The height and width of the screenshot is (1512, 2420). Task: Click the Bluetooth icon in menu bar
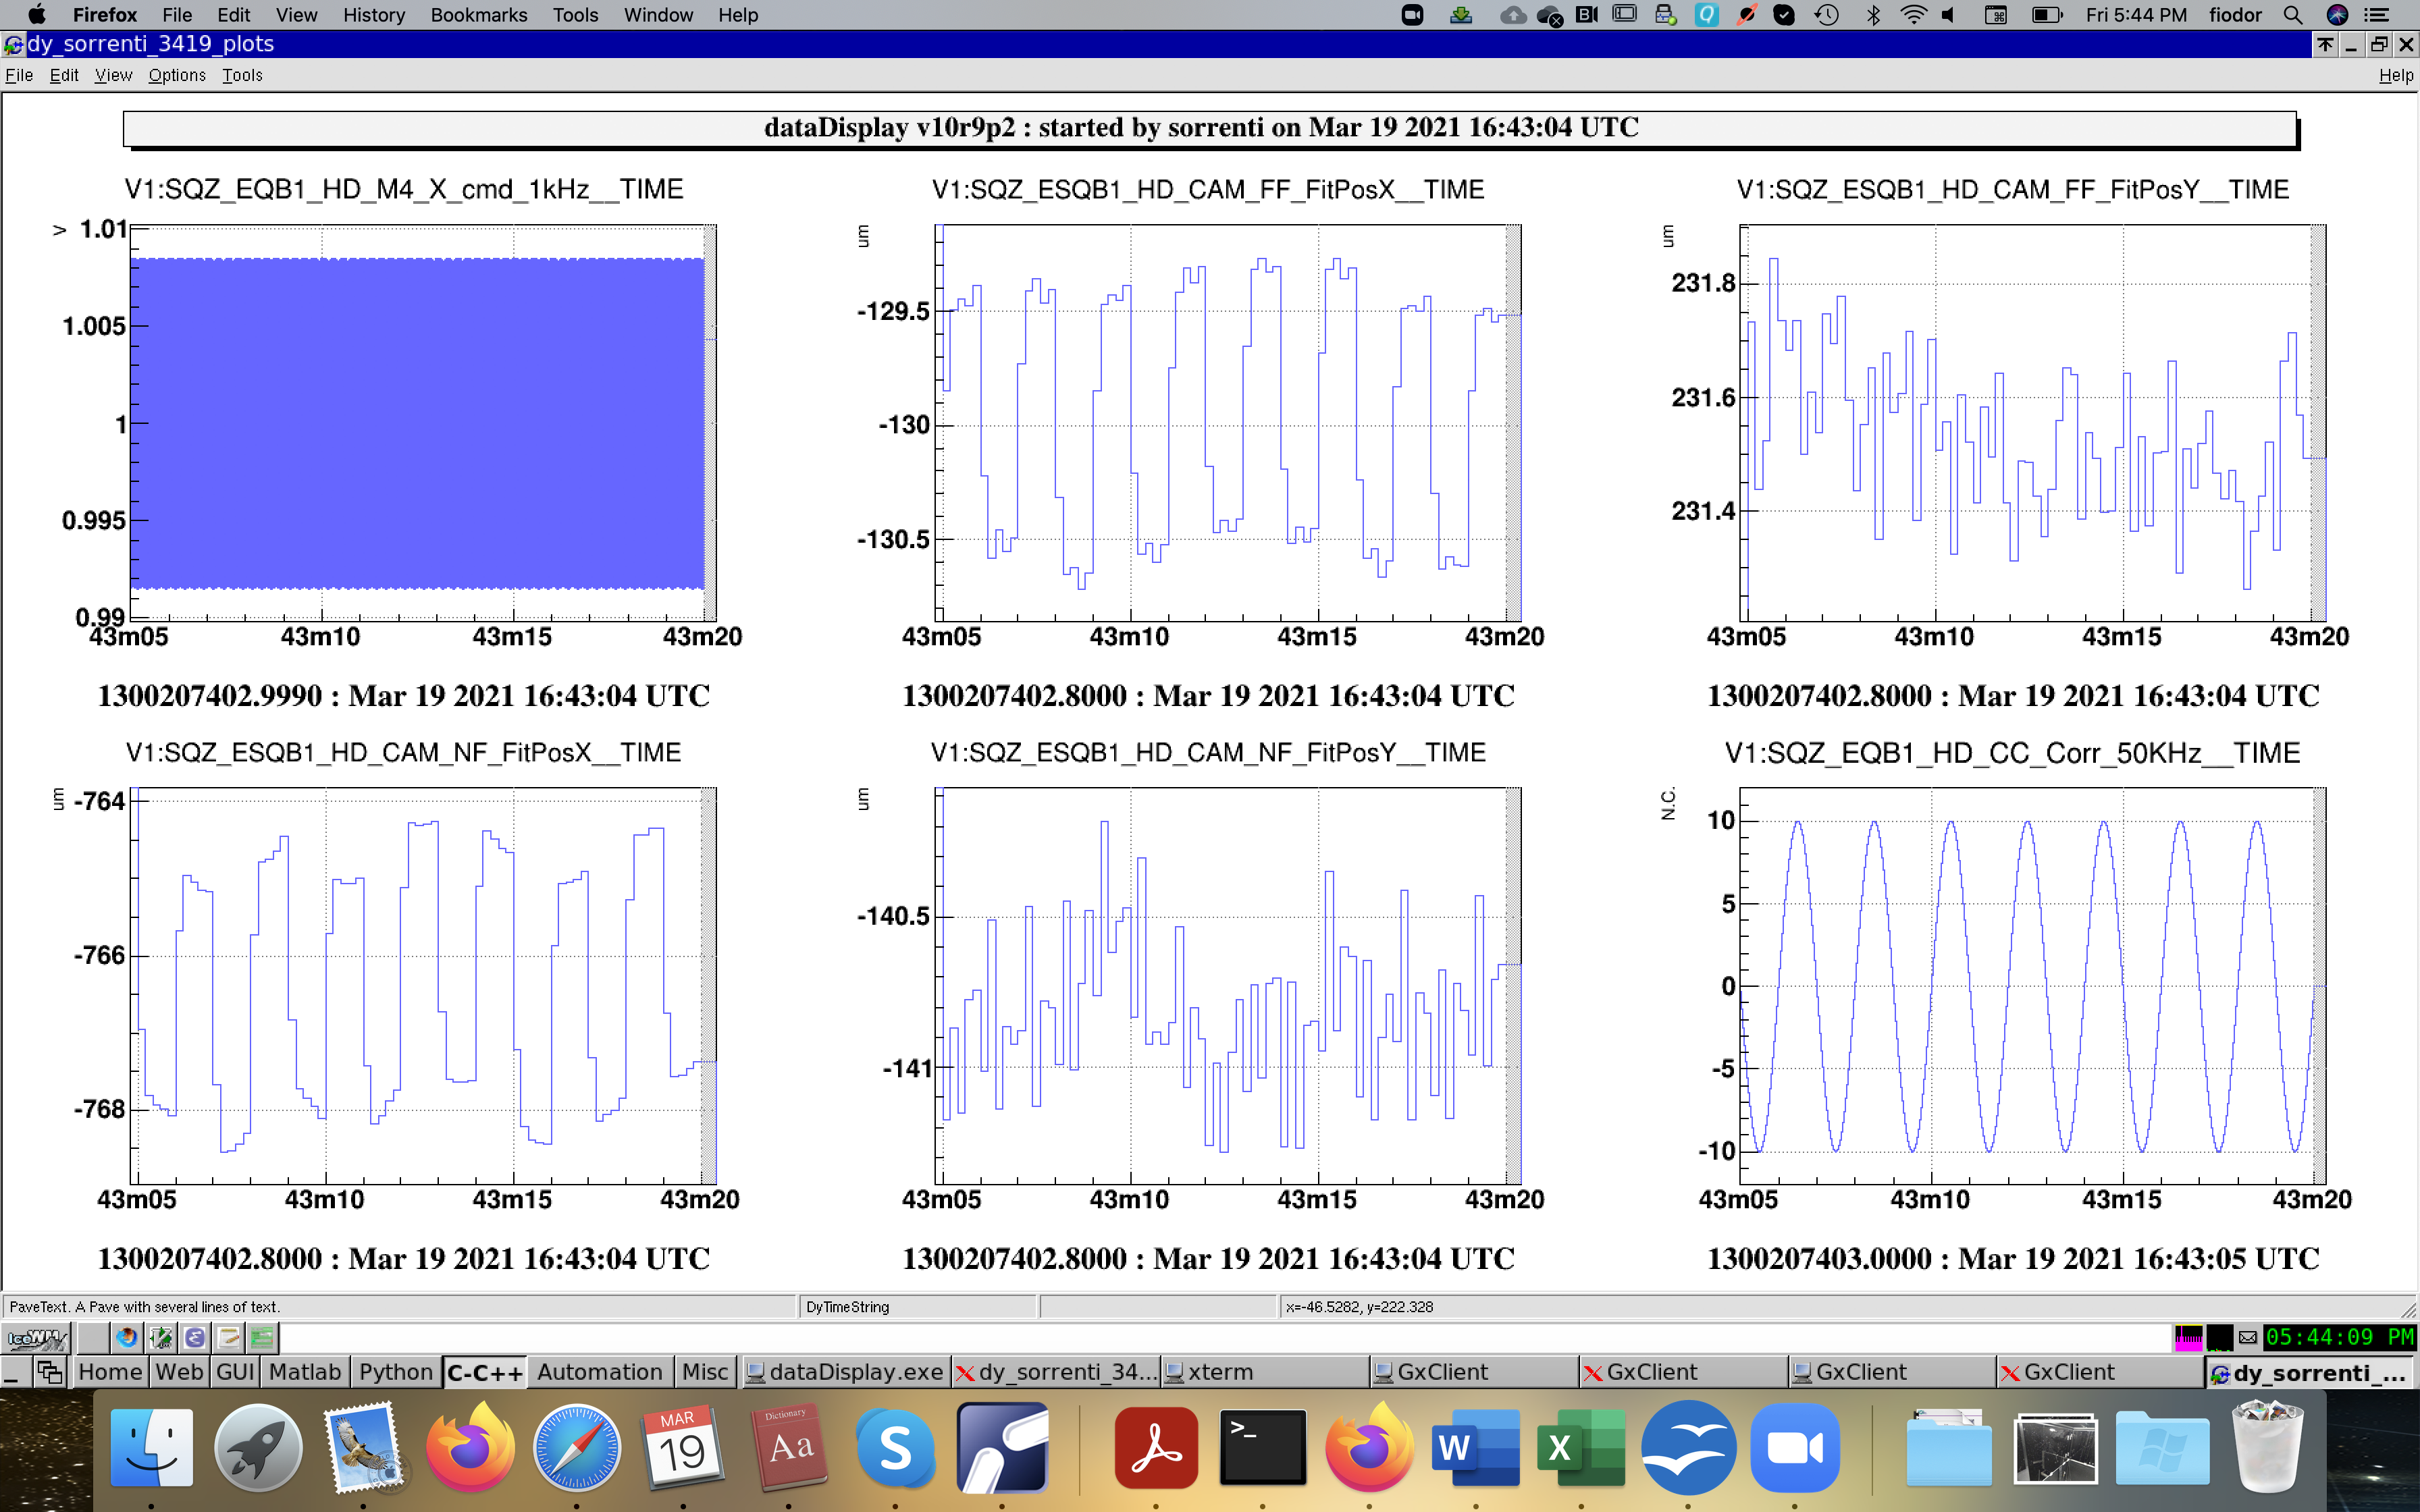point(1873,15)
